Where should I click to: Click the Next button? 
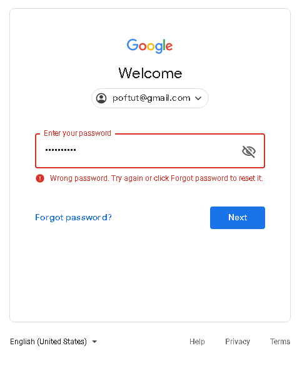(238, 218)
